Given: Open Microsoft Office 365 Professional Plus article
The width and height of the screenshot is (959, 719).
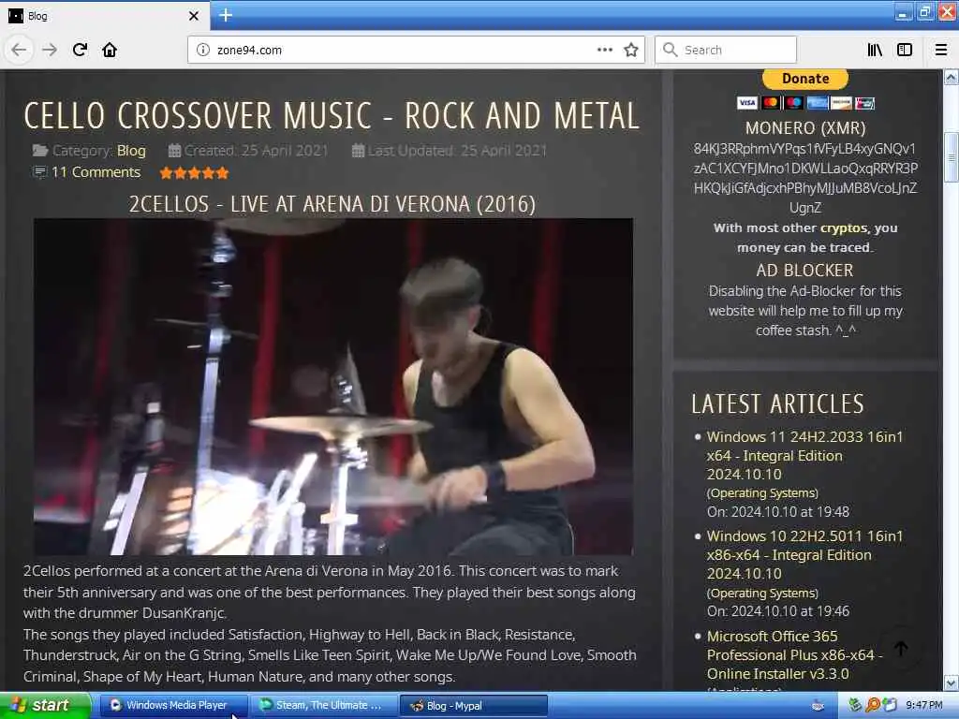Looking at the screenshot, I should pyautogui.click(x=794, y=654).
